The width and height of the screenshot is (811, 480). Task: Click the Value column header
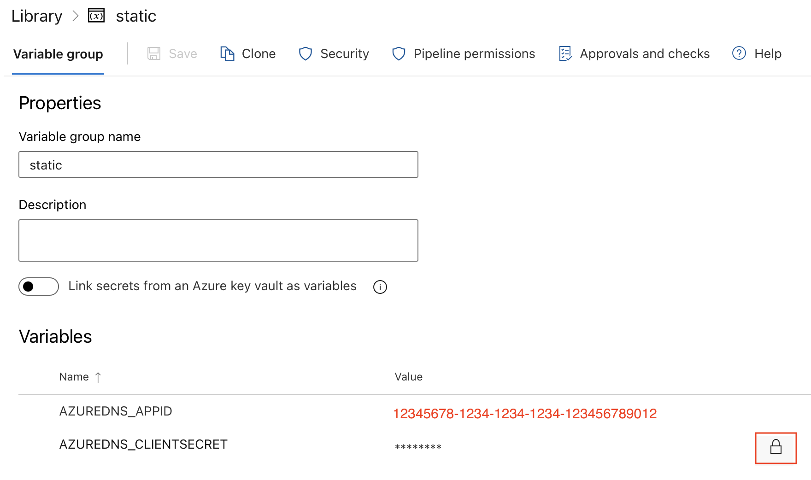[x=408, y=377]
